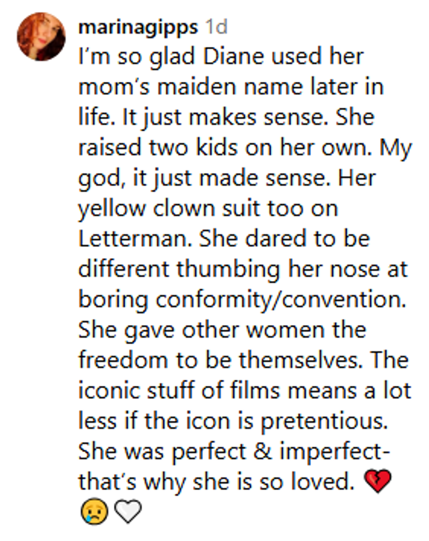This screenshot has height=541, width=429.
Task: Click the ampersand between perfect and imperfect
Action: (262, 451)
